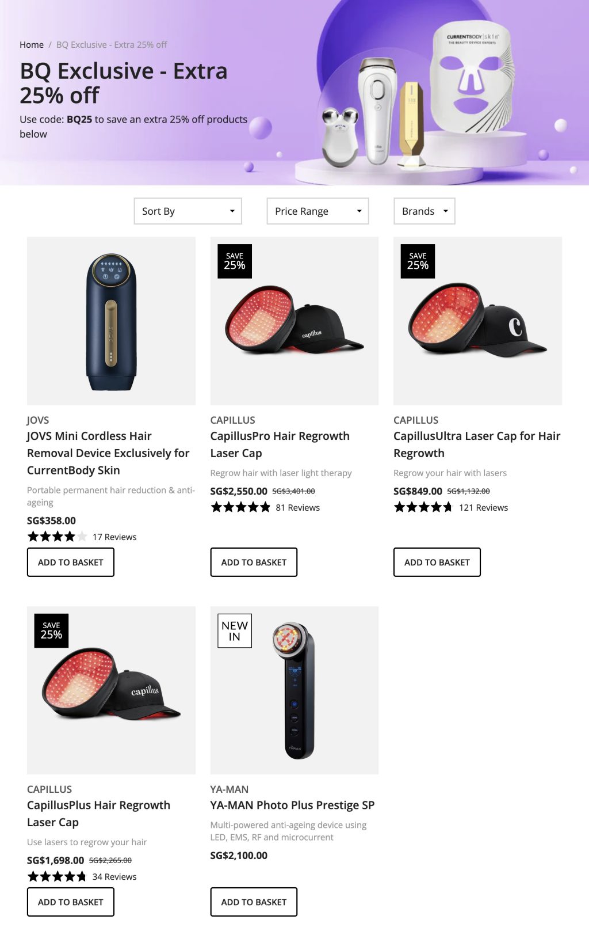The width and height of the screenshot is (589, 931).
Task: Add YA-MAN Photo Plus Prestige to basket
Action: (x=254, y=902)
